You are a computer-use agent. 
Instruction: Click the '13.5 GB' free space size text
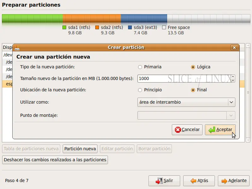click(176, 33)
